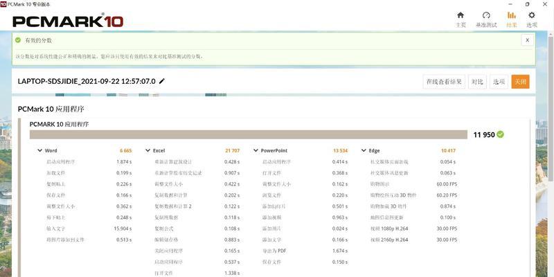
Task: Click the Excel 1.338 s open file value
Action: click(x=232, y=273)
